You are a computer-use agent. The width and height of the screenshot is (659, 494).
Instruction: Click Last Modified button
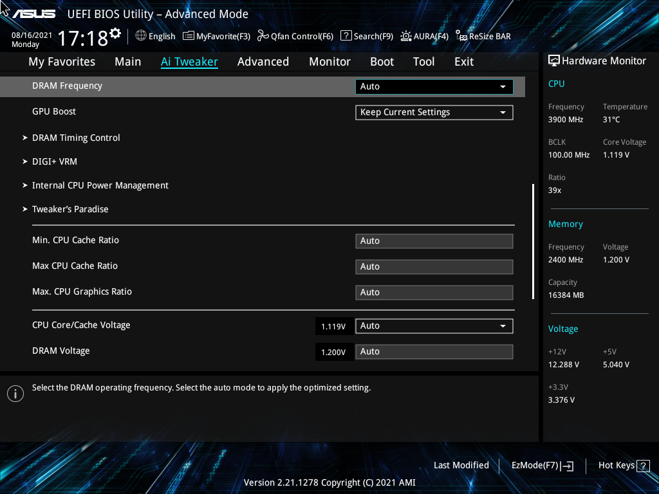pyautogui.click(x=461, y=466)
